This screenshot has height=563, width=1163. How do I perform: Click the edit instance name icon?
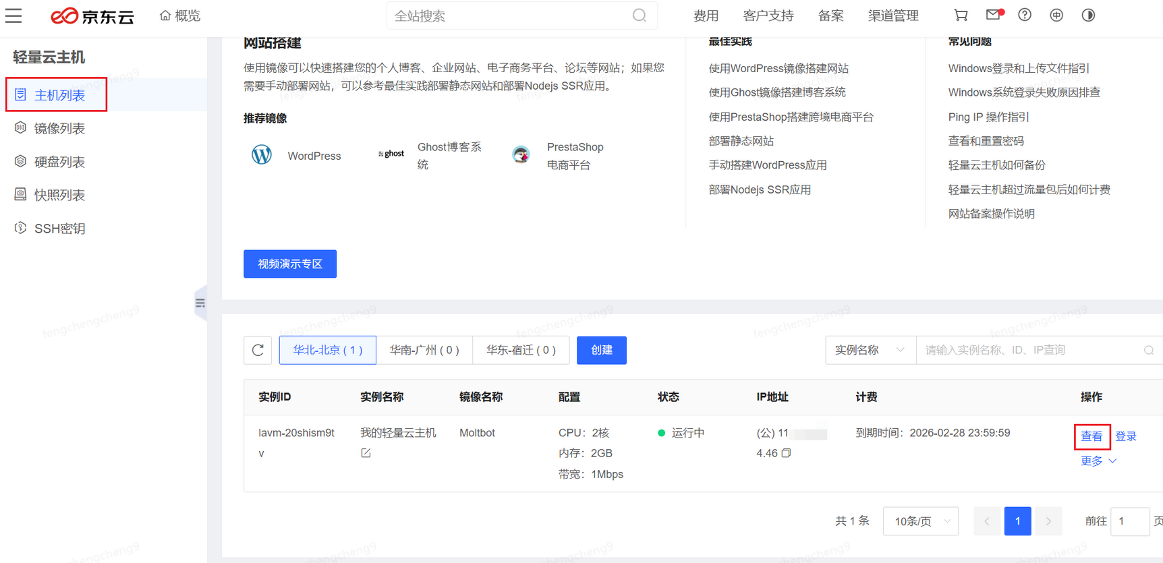366,453
